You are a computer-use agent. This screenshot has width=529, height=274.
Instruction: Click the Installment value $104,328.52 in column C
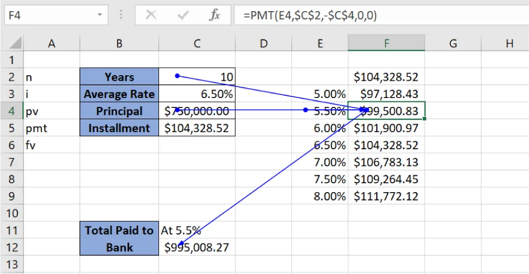(196, 128)
